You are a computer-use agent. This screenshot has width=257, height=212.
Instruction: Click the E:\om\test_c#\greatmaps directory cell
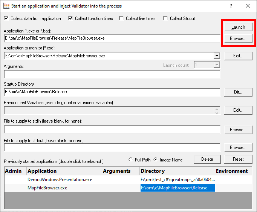coord(177,180)
